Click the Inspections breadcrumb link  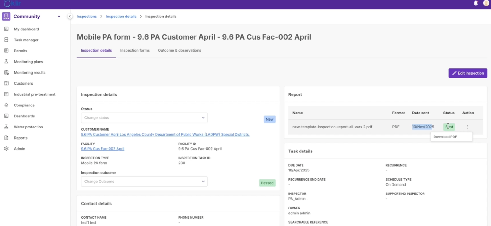coord(87,17)
